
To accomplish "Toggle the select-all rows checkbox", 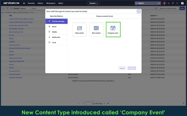I will point(3,15).
